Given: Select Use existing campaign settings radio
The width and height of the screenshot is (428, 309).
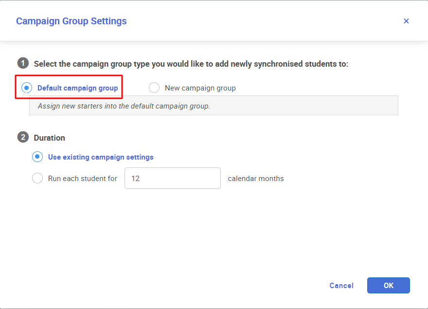Looking at the screenshot, I should [x=37, y=157].
